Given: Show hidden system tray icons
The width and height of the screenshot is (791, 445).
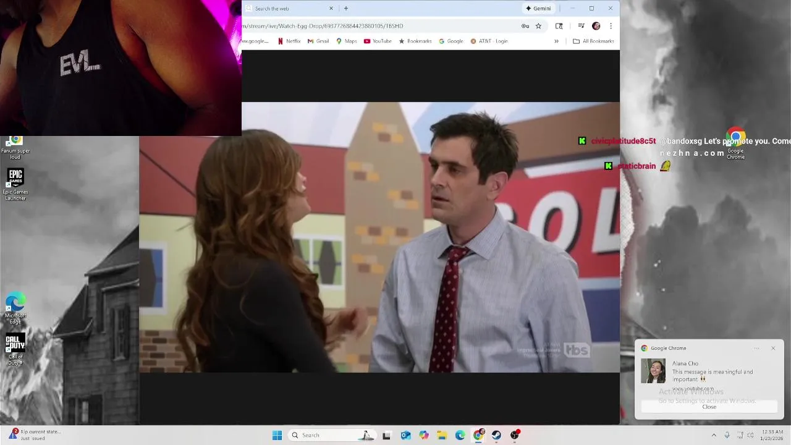Looking at the screenshot, I should 714,435.
